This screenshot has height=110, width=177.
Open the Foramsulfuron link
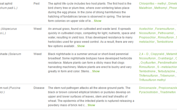coord(165,29)
